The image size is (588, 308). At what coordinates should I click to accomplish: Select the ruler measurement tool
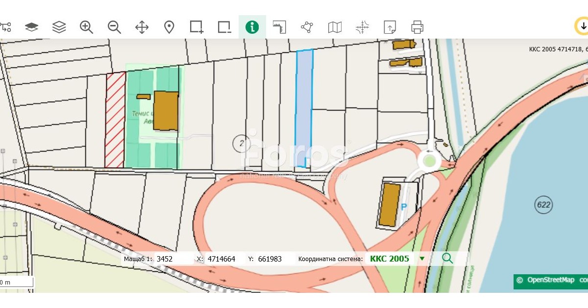[279, 27]
